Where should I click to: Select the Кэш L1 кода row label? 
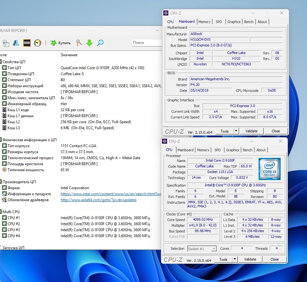[18, 110]
